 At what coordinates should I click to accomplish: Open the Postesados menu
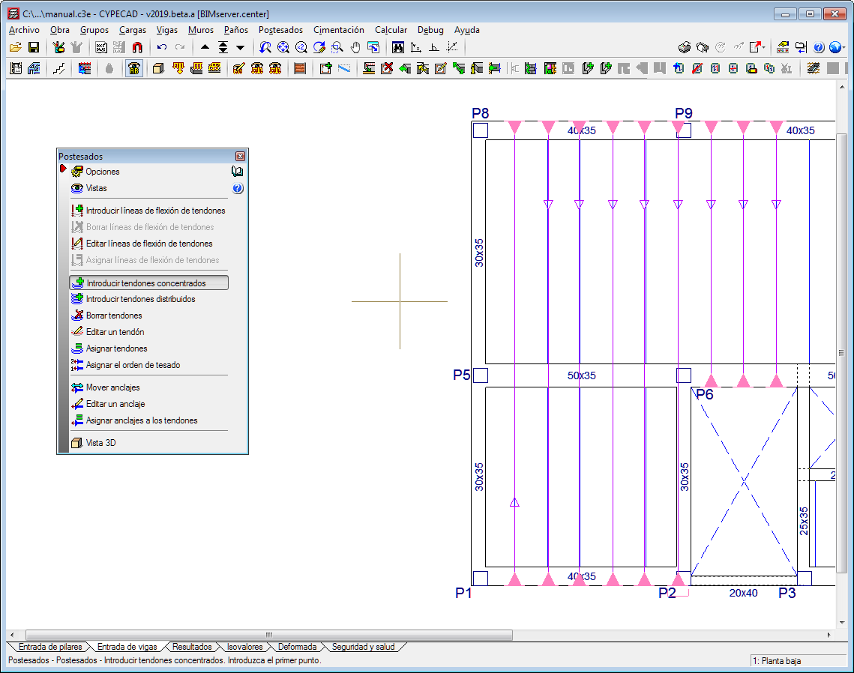(x=280, y=30)
